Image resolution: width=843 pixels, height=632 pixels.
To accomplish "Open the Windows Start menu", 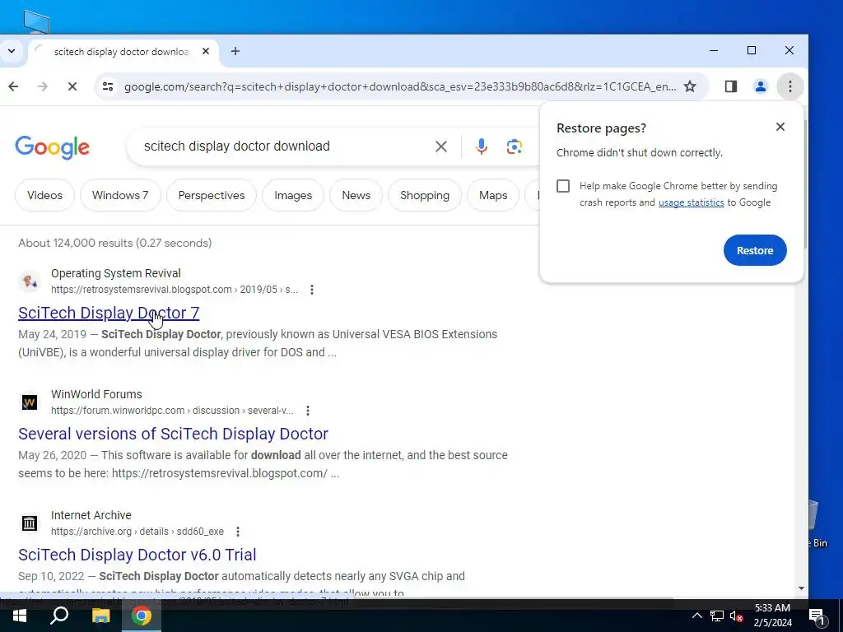I will (20, 616).
